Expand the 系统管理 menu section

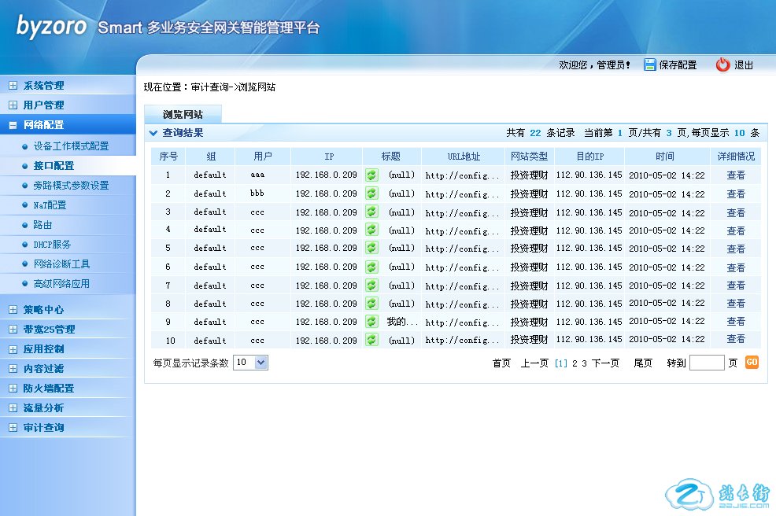[13, 86]
